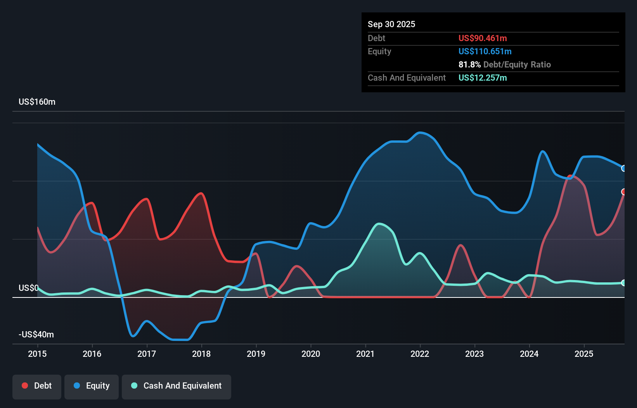This screenshot has width=637, height=408.
Task: Select the blue equity endpoint marker on the chart
Action: [623, 168]
